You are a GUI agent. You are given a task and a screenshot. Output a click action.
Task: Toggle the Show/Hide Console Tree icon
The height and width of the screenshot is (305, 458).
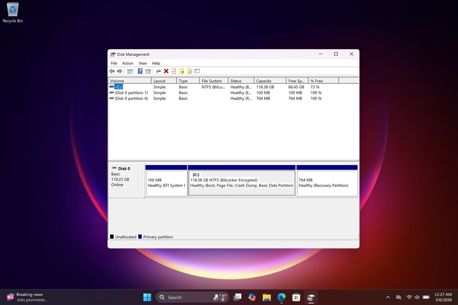[130, 71]
